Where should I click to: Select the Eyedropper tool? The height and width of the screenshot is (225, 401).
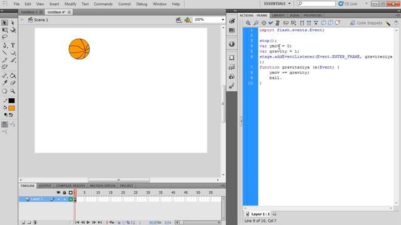tap(4, 82)
